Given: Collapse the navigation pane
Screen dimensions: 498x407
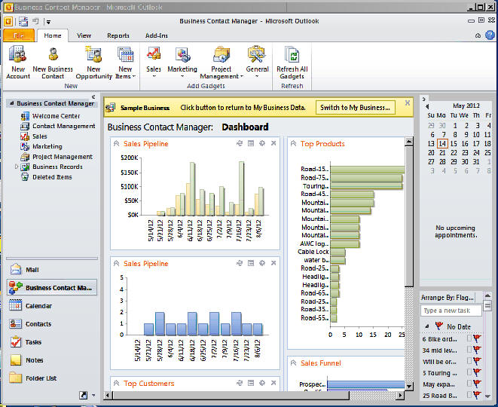Looking at the screenshot, I should pyautogui.click(x=93, y=96).
